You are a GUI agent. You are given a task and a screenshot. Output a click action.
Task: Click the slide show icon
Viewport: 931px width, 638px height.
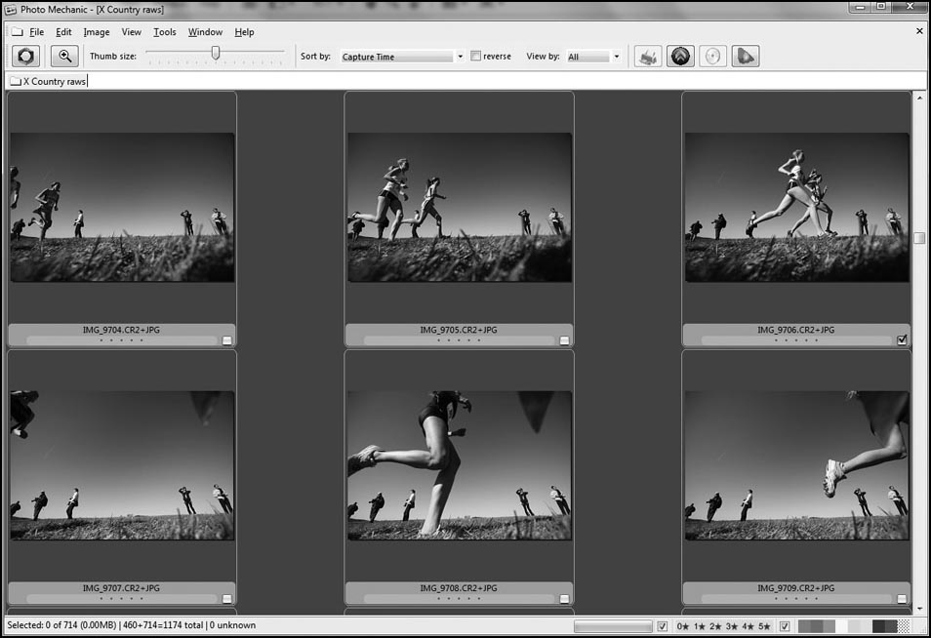coord(746,57)
